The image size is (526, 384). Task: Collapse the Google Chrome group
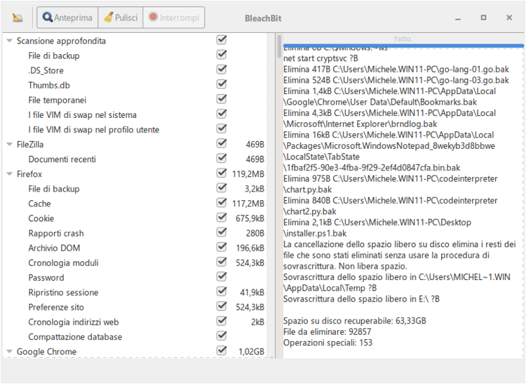(x=9, y=352)
